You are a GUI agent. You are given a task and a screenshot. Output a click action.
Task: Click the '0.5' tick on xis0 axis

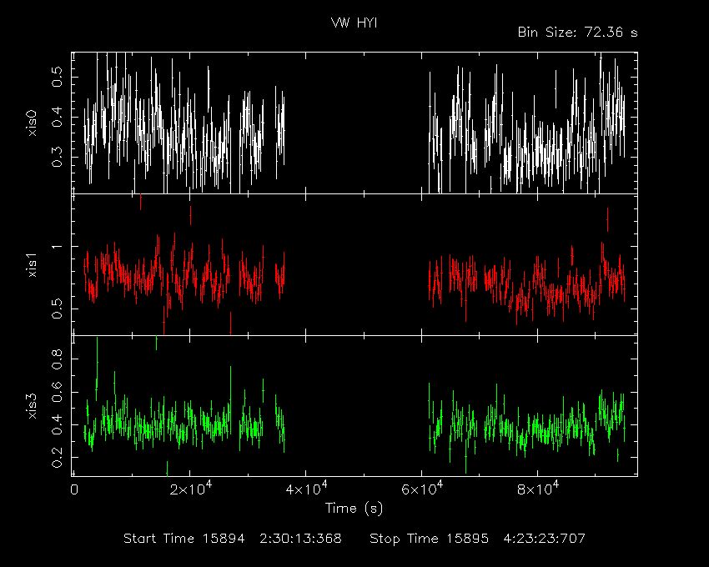pyautogui.click(x=57, y=77)
